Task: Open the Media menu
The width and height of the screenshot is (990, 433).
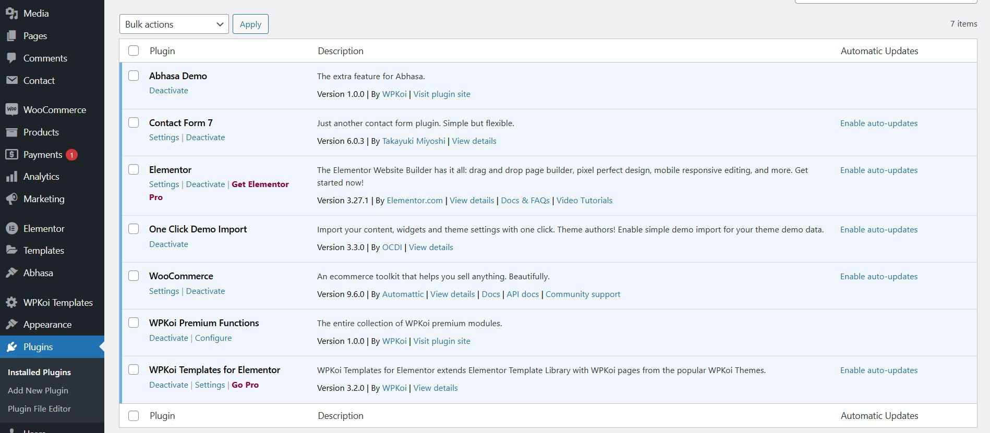Action: [36, 14]
